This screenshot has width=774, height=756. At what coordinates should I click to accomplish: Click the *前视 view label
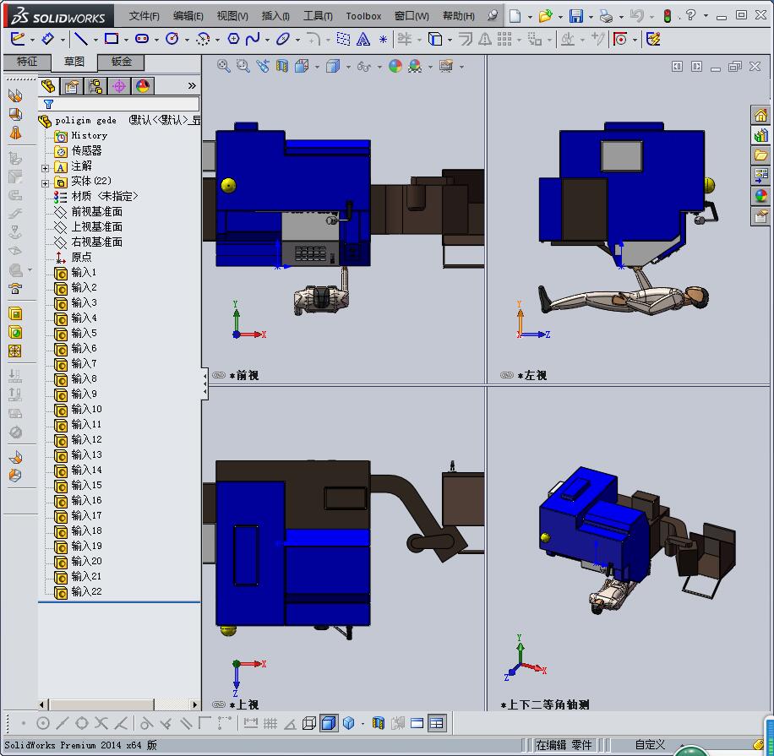[x=244, y=375]
